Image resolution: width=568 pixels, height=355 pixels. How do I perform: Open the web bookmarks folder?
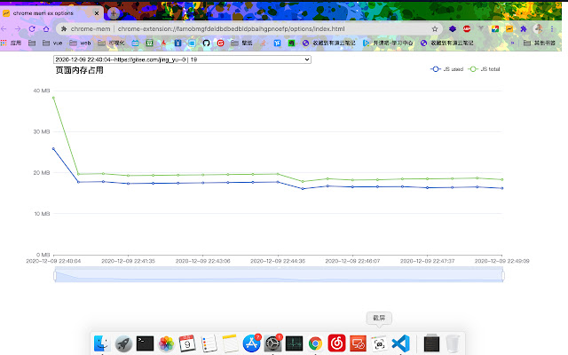tap(80, 43)
